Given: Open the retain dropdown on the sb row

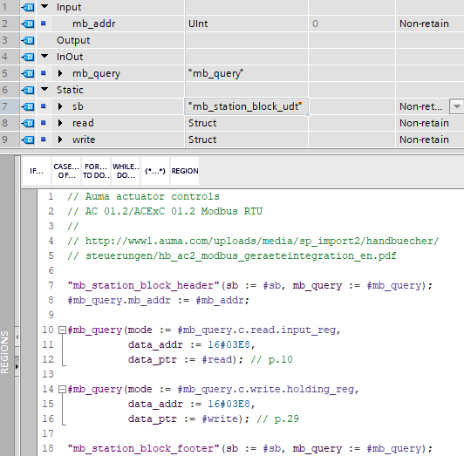Looking at the screenshot, I should (457, 106).
